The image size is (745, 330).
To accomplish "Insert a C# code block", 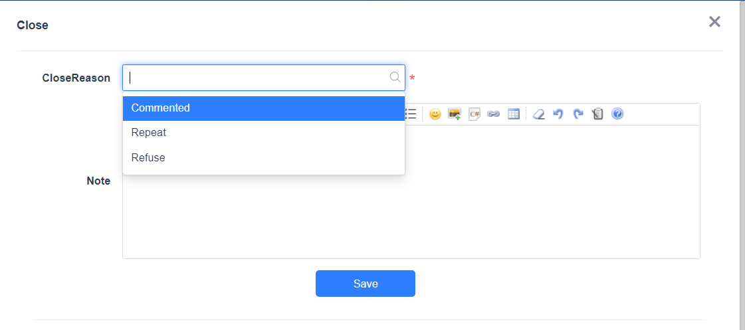I will (474, 114).
